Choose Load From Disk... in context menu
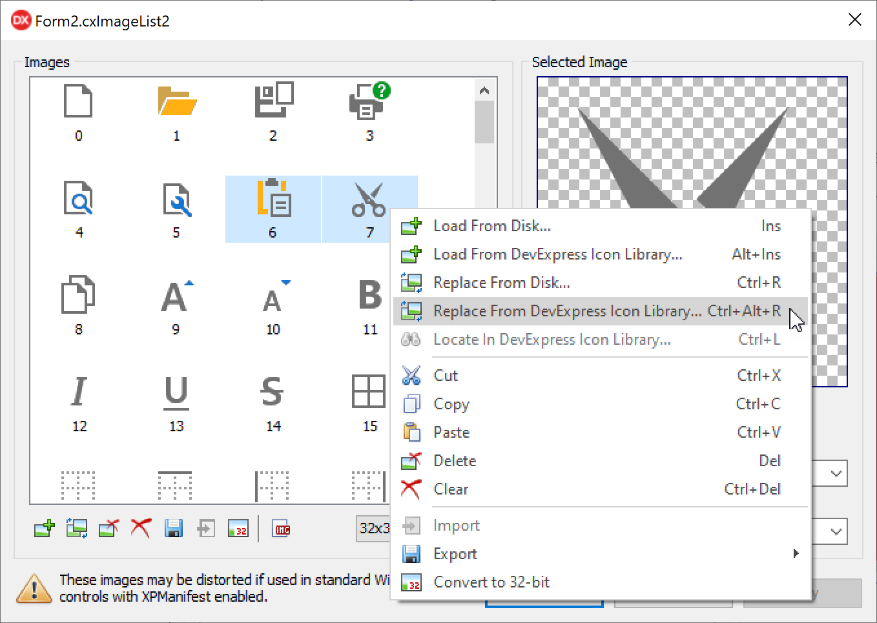Viewport: 877px width, 623px height. point(491,226)
